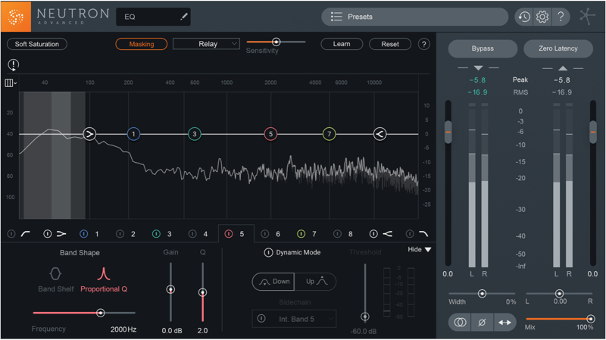Click the swap channels double-arrow icon
The image size is (606, 340).
(x=504, y=323)
